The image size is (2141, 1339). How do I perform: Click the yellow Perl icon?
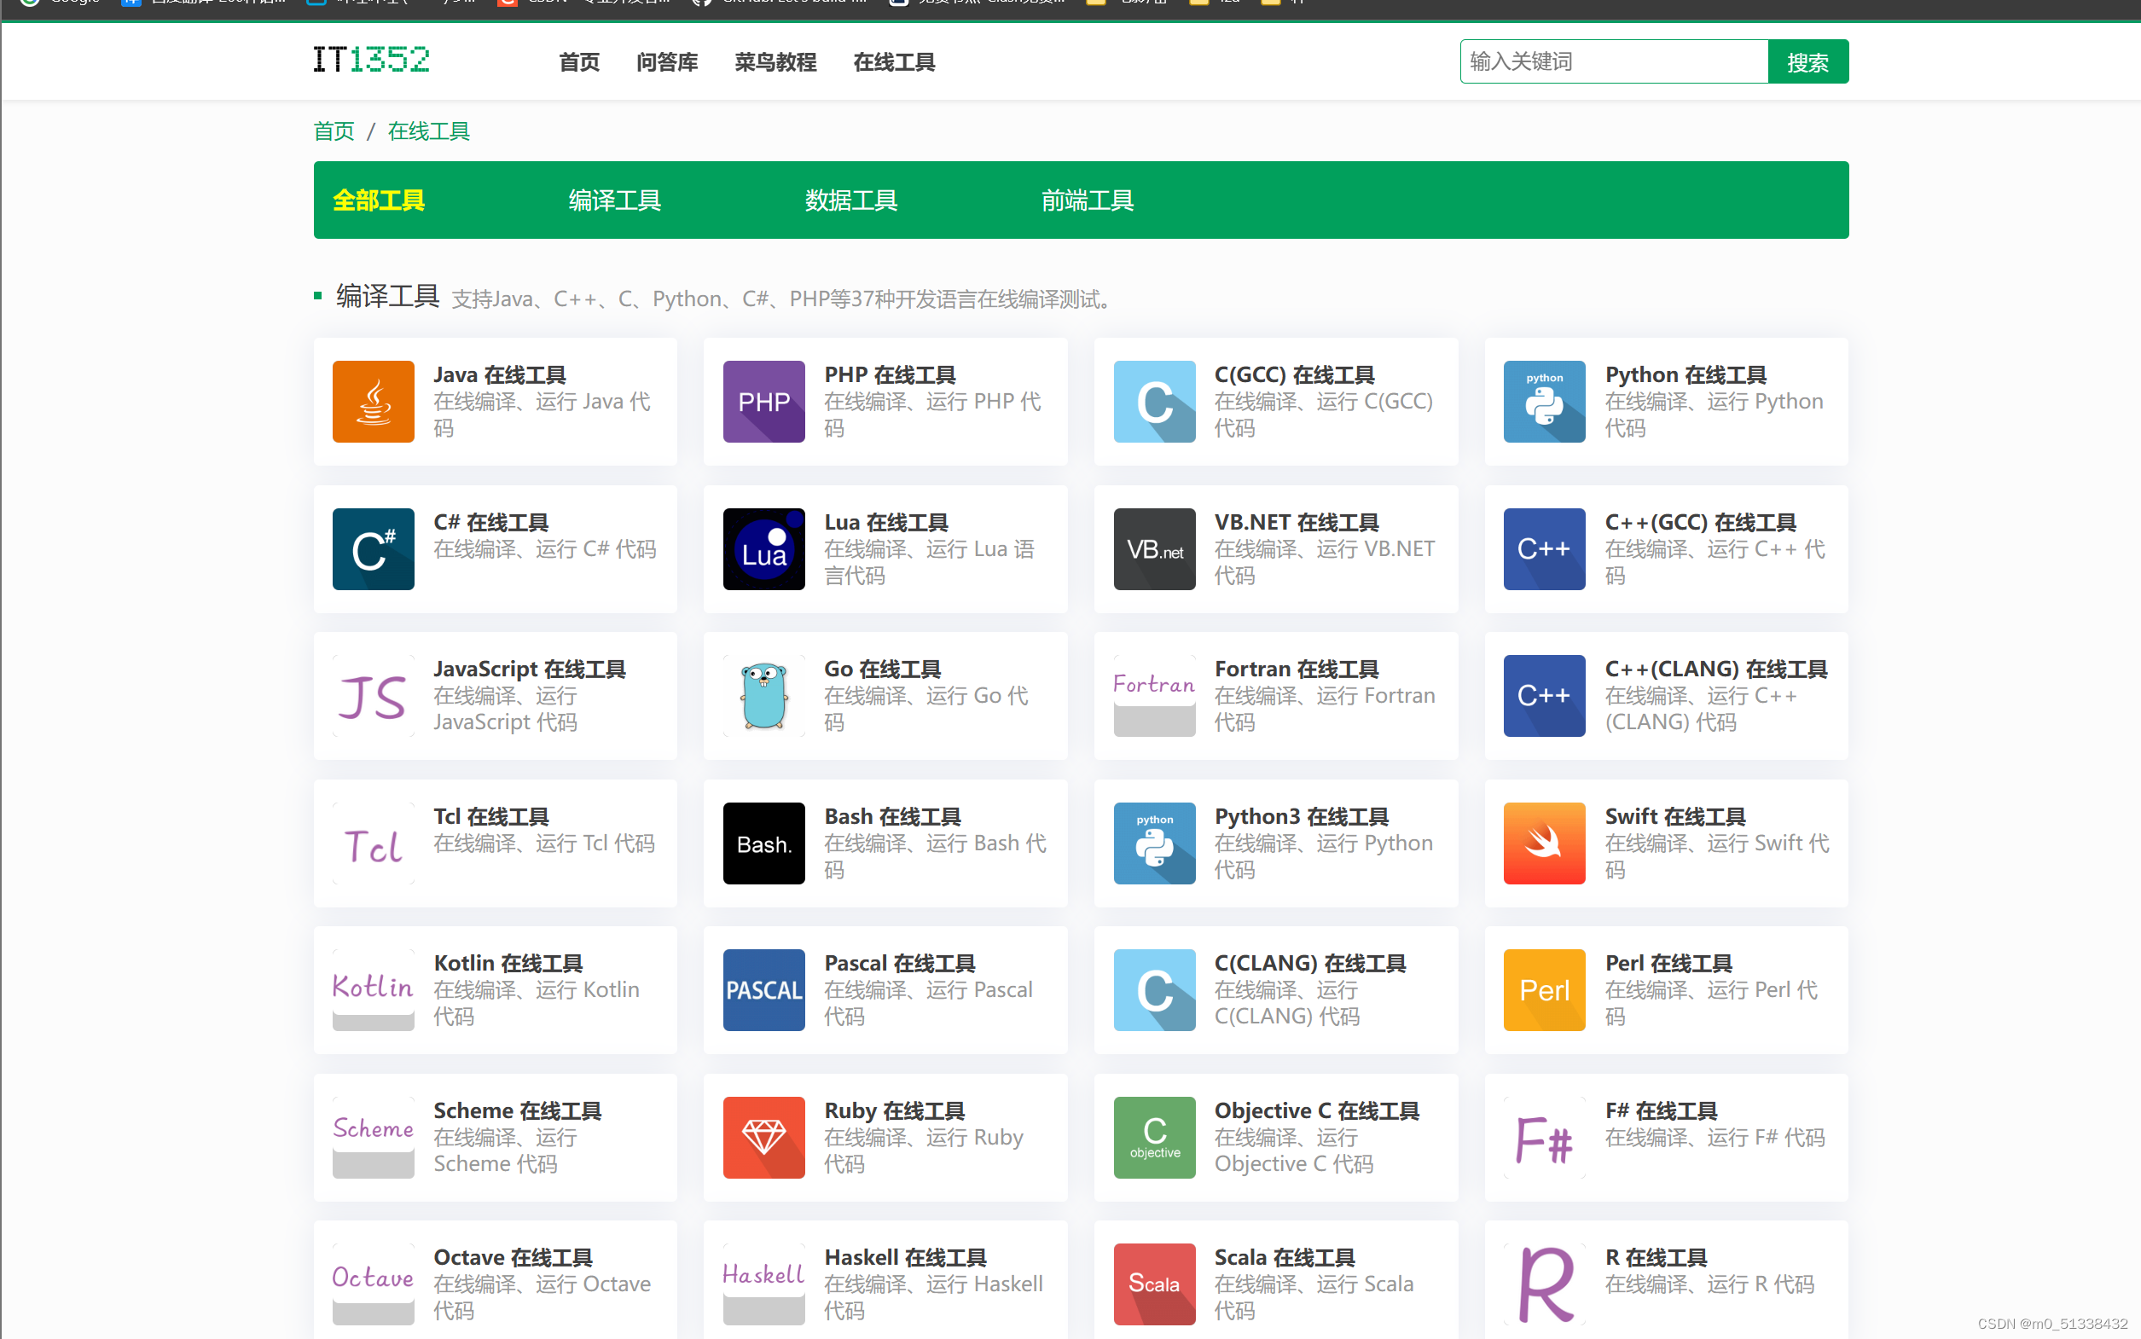pos(1544,990)
